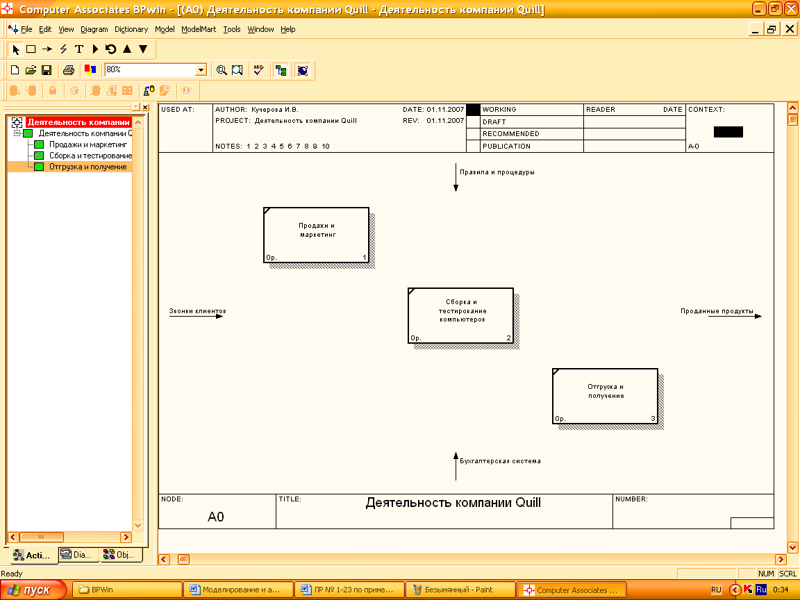Select the Squiggle tool
800x600 pixels.
(x=63, y=49)
